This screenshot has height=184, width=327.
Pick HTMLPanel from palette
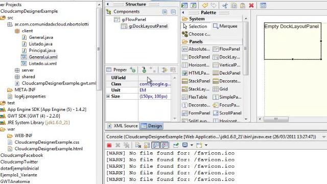[196, 73]
